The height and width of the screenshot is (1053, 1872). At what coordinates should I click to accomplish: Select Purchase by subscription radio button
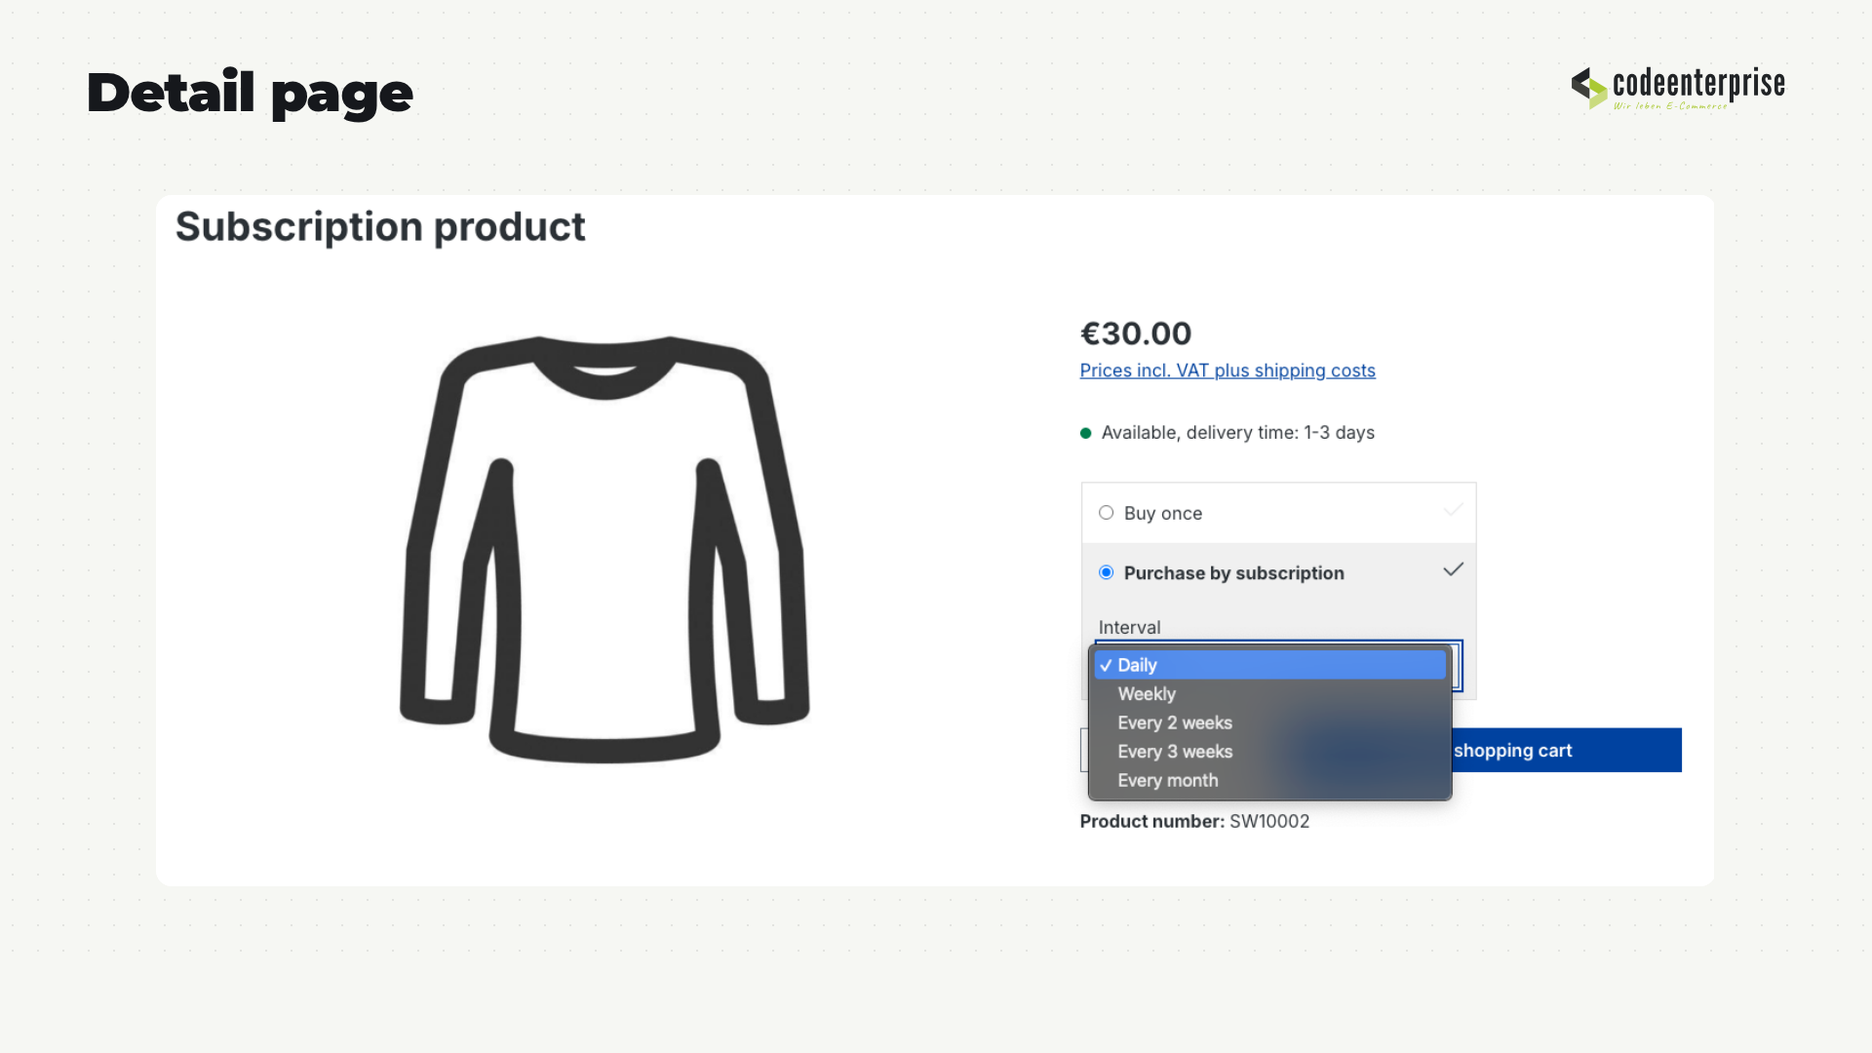1106,572
